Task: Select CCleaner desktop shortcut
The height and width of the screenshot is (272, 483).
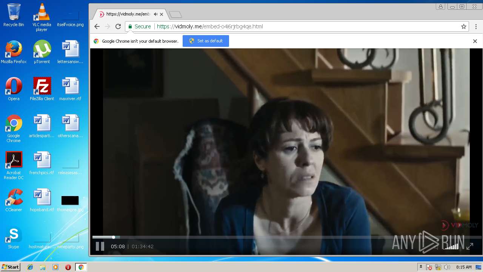Action: pyautogui.click(x=14, y=200)
